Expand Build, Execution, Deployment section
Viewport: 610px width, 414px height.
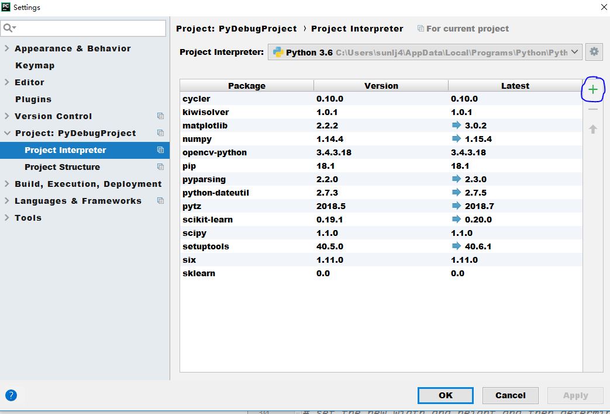click(x=6, y=184)
